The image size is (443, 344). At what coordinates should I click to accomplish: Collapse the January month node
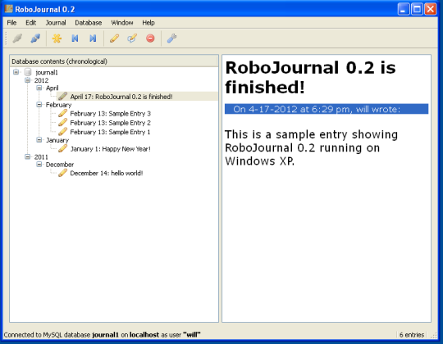pos(39,140)
